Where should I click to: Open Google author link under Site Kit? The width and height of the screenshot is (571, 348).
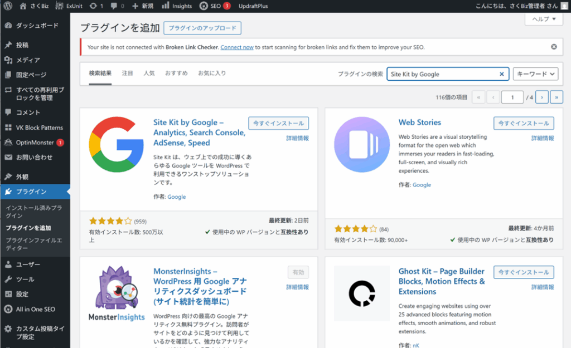[x=177, y=197]
